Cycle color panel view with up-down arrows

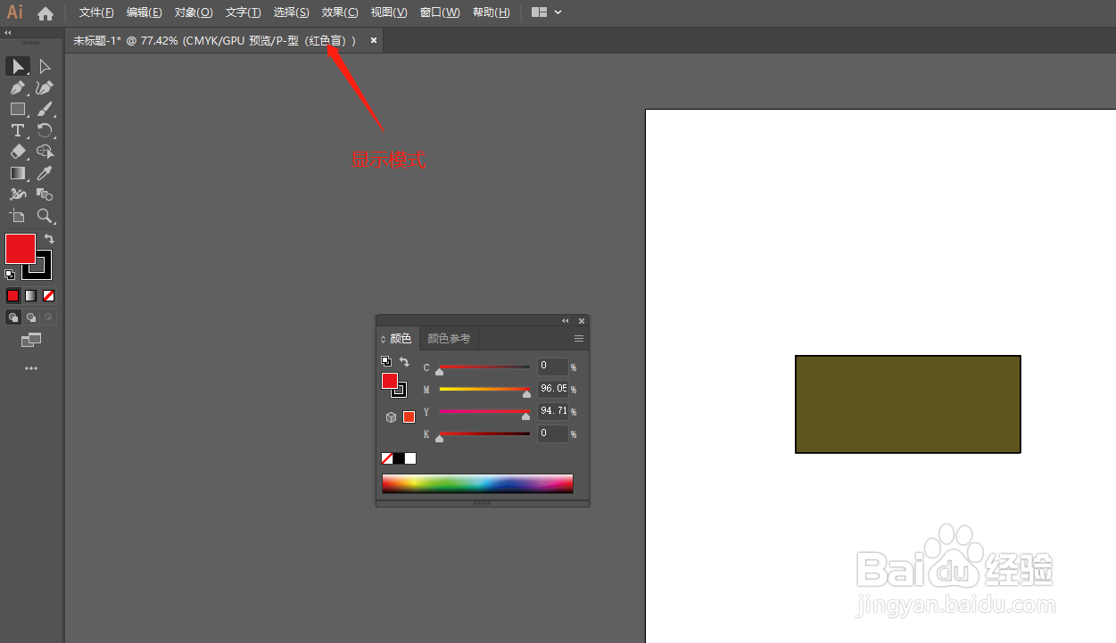(x=384, y=339)
